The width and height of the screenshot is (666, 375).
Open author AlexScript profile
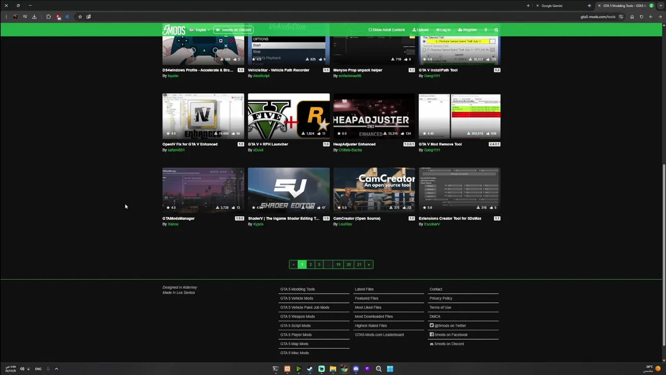tap(261, 76)
